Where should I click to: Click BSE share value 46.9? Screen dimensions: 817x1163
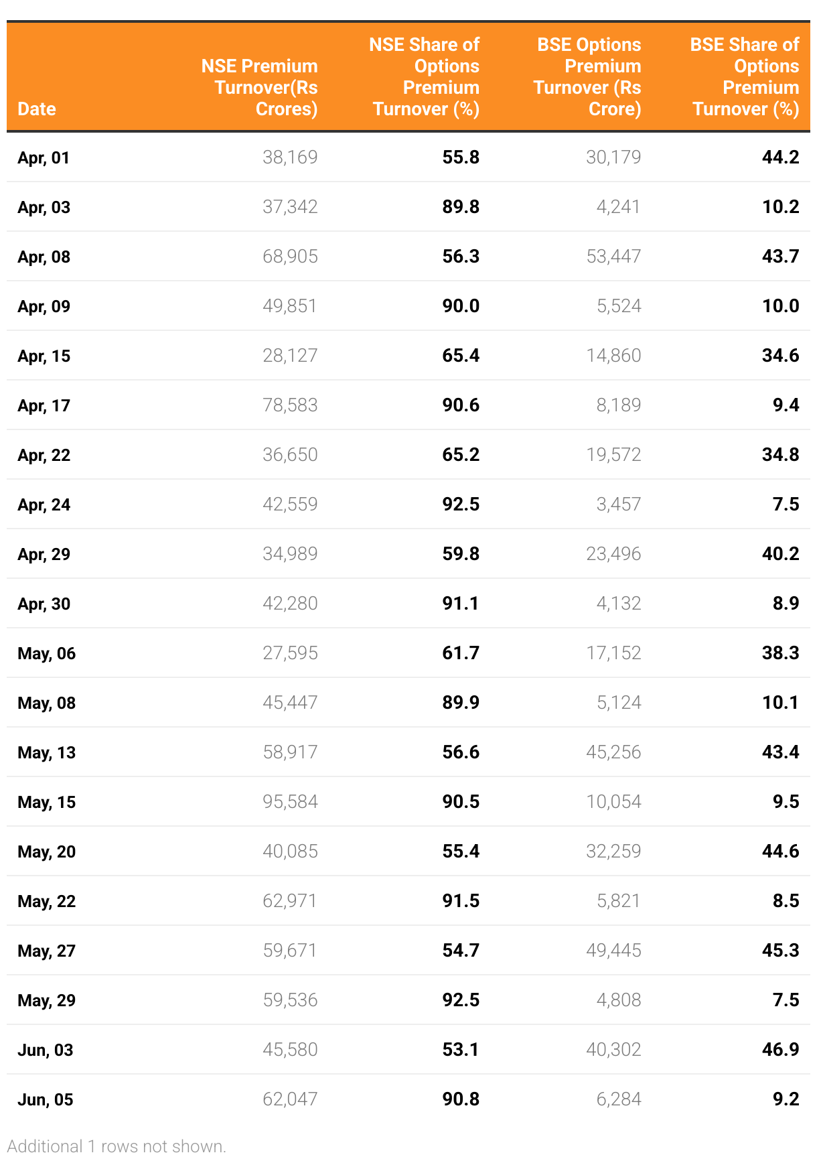click(x=780, y=1050)
